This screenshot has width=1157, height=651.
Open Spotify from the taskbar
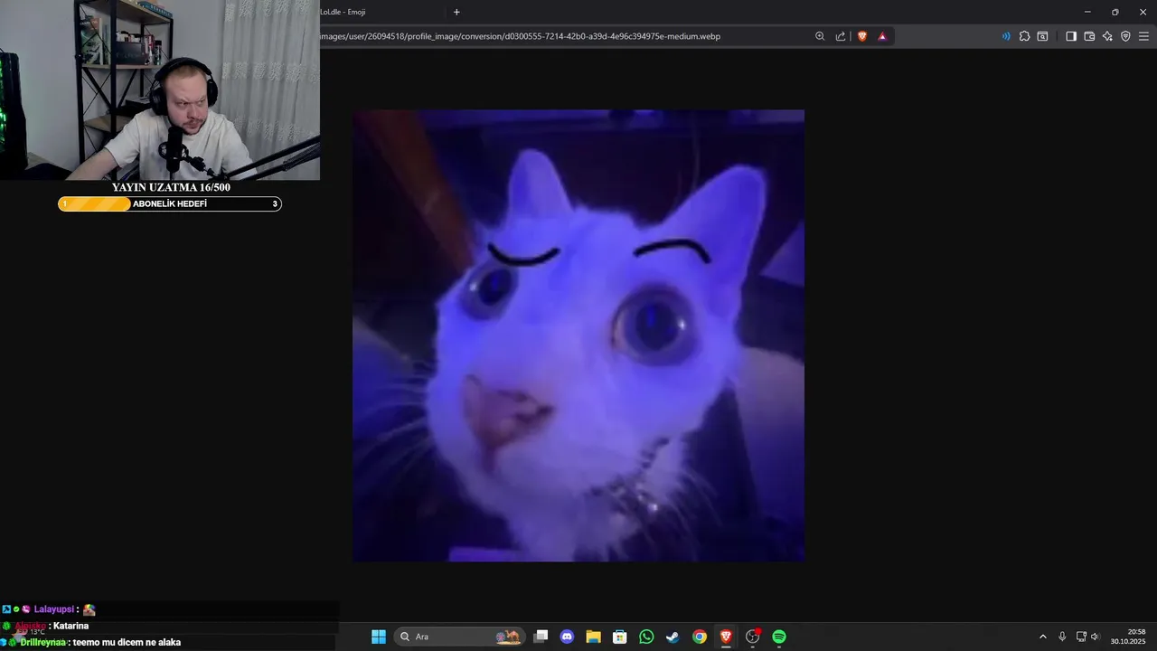click(x=779, y=637)
